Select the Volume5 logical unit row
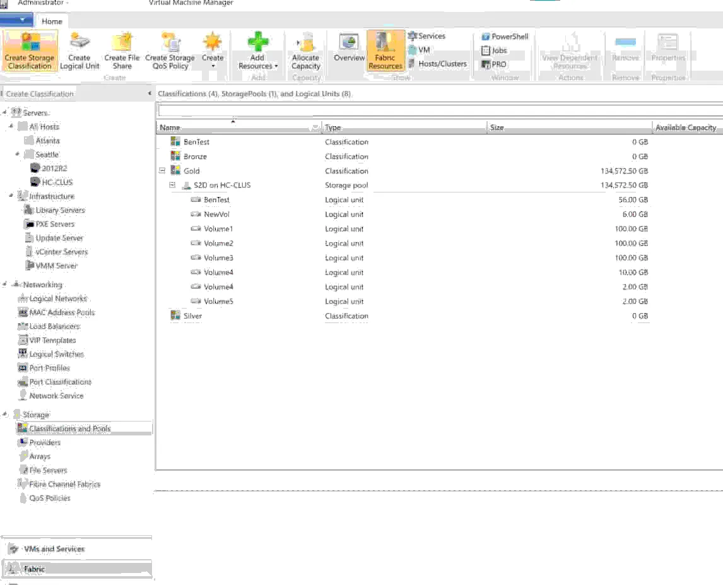723x585 pixels. click(440, 301)
